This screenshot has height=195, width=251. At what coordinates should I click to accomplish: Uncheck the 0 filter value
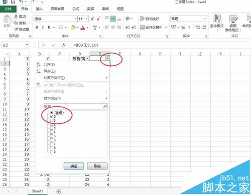click(x=52, y=116)
